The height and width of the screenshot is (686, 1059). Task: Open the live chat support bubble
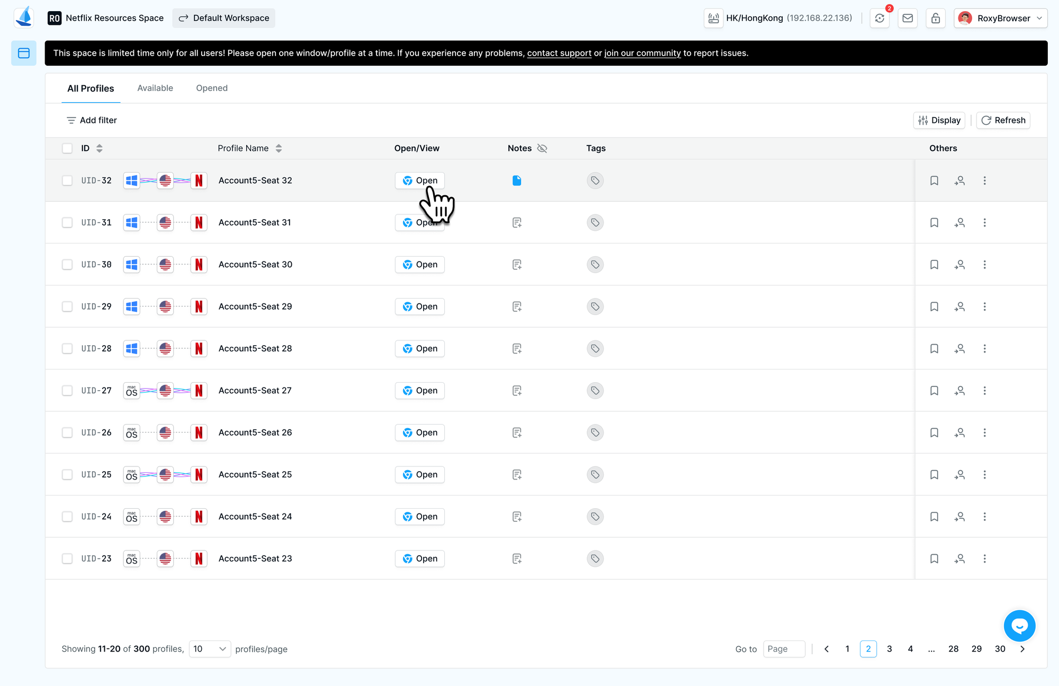click(x=1019, y=626)
